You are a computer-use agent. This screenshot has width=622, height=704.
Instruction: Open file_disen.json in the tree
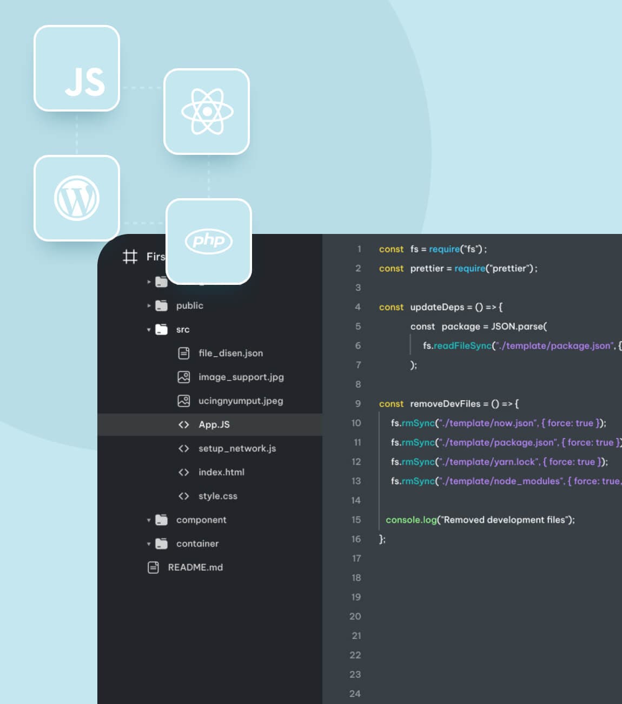(x=231, y=353)
